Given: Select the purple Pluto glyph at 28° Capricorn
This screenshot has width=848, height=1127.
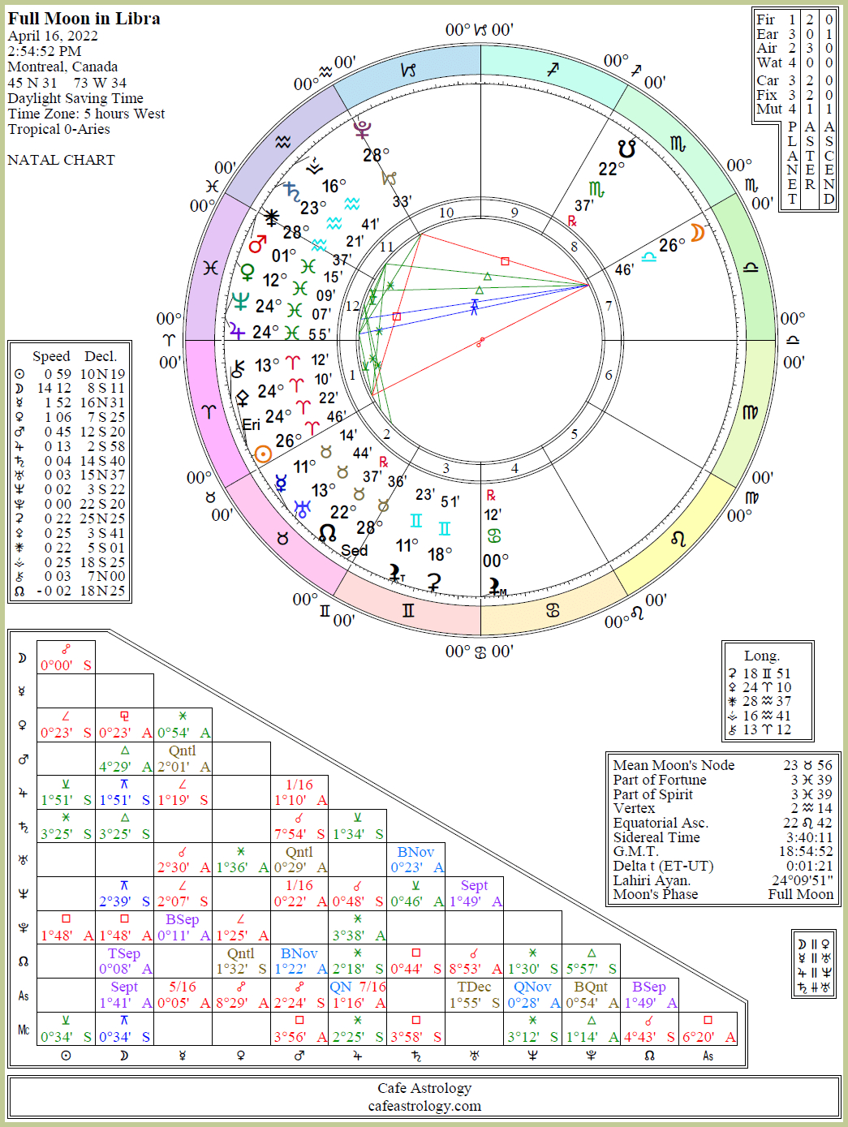Looking at the screenshot, I should pyautogui.click(x=362, y=128).
